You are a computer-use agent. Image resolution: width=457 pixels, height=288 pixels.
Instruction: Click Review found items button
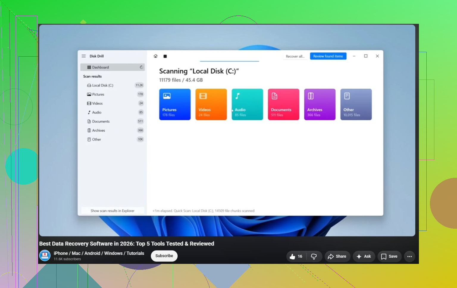coord(328,56)
